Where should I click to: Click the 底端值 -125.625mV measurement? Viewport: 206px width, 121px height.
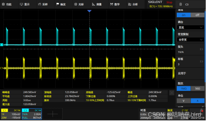coord(105,92)
